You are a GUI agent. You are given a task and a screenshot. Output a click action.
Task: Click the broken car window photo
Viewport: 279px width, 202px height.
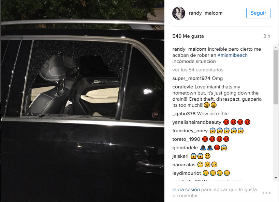click(x=83, y=101)
